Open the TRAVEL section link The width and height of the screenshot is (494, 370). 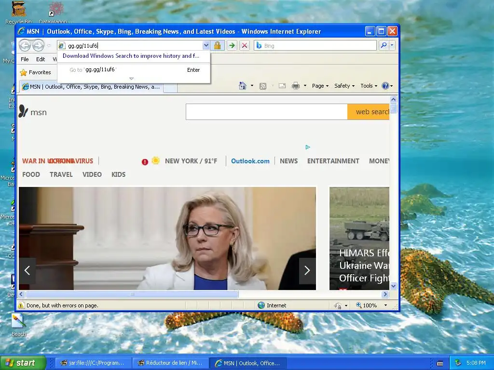(61, 174)
